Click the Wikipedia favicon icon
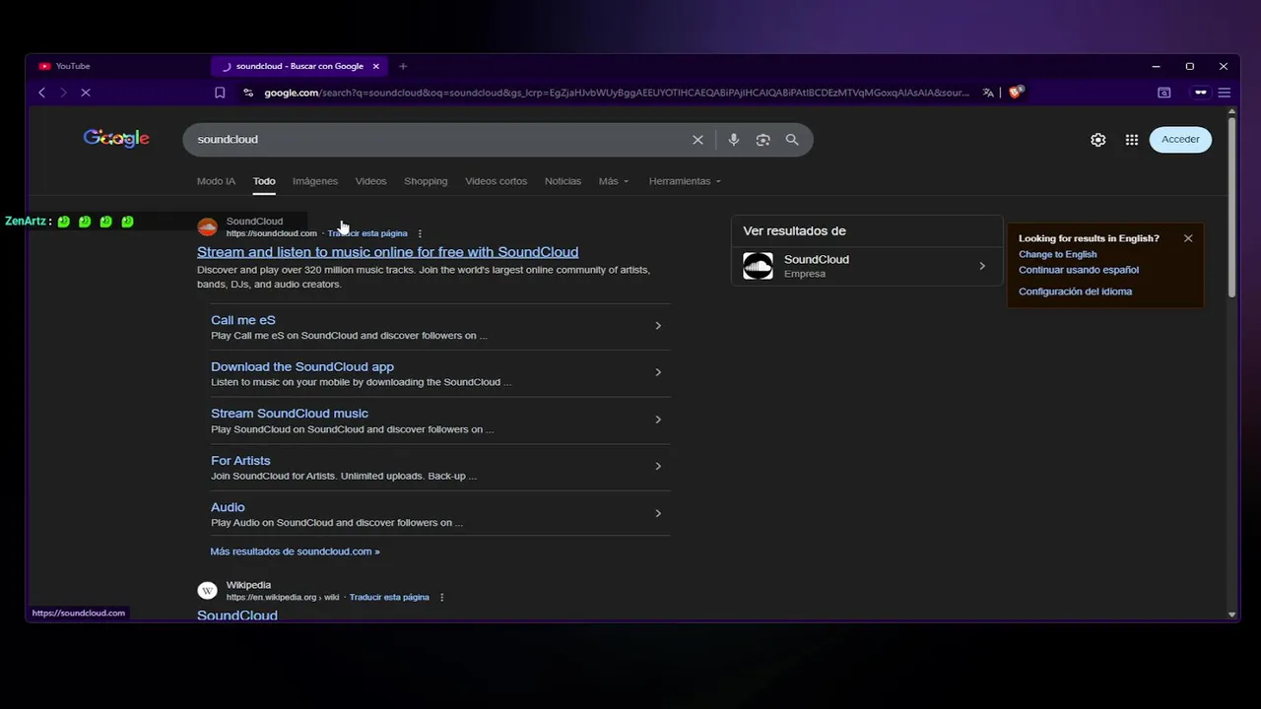This screenshot has width=1261, height=709. [207, 591]
